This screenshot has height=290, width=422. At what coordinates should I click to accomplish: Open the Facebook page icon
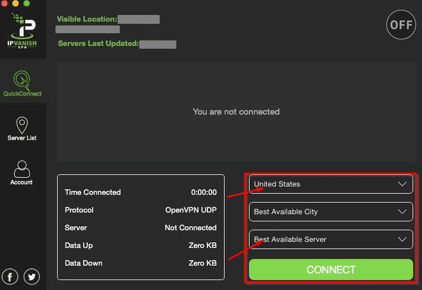tap(10, 276)
